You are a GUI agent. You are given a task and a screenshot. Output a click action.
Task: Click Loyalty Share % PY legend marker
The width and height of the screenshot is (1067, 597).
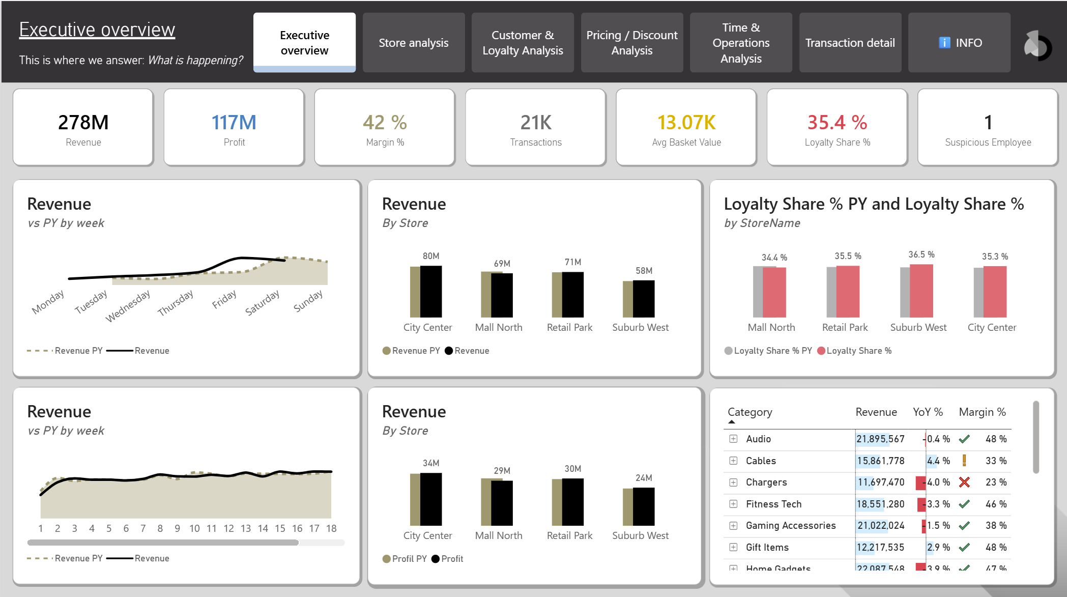click(729, 351)
